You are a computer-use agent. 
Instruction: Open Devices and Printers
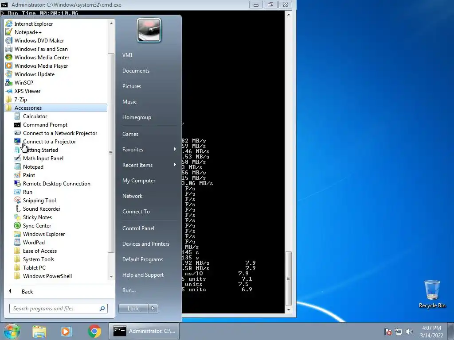click(x=145, y=244)
